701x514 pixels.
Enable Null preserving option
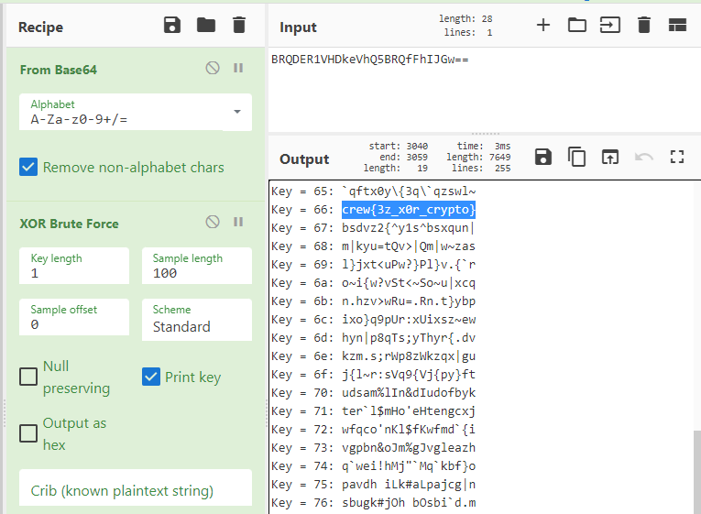pos(28,377)
